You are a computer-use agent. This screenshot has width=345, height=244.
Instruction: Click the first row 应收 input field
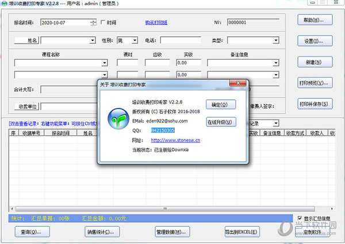pyautogui.click(x=157, y=63)
